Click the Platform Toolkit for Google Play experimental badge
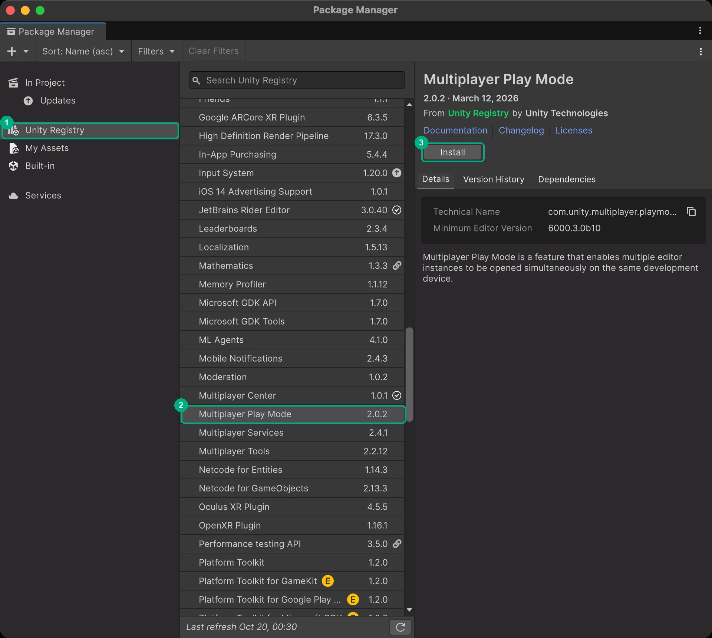The height and width of the screenshot is (638, 712). 353,599
